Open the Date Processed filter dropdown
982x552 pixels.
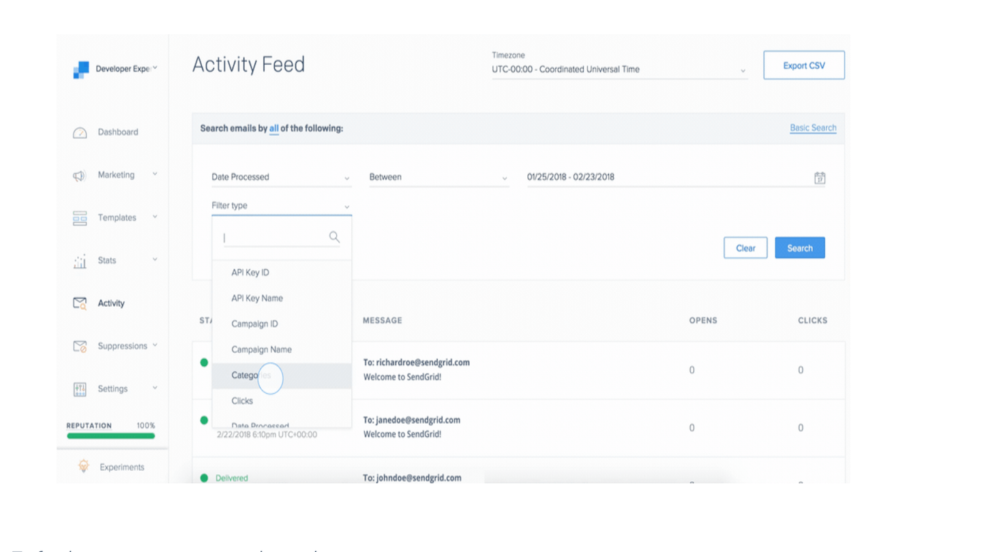click(x=280, y=177)
